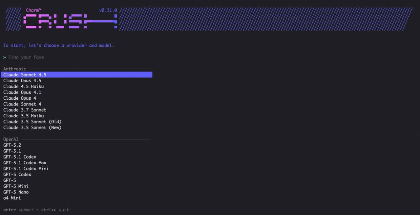Pick the Claude 4.5 Haiku model
This screenshot has width=420, height=215.
[x=24, y=87]
